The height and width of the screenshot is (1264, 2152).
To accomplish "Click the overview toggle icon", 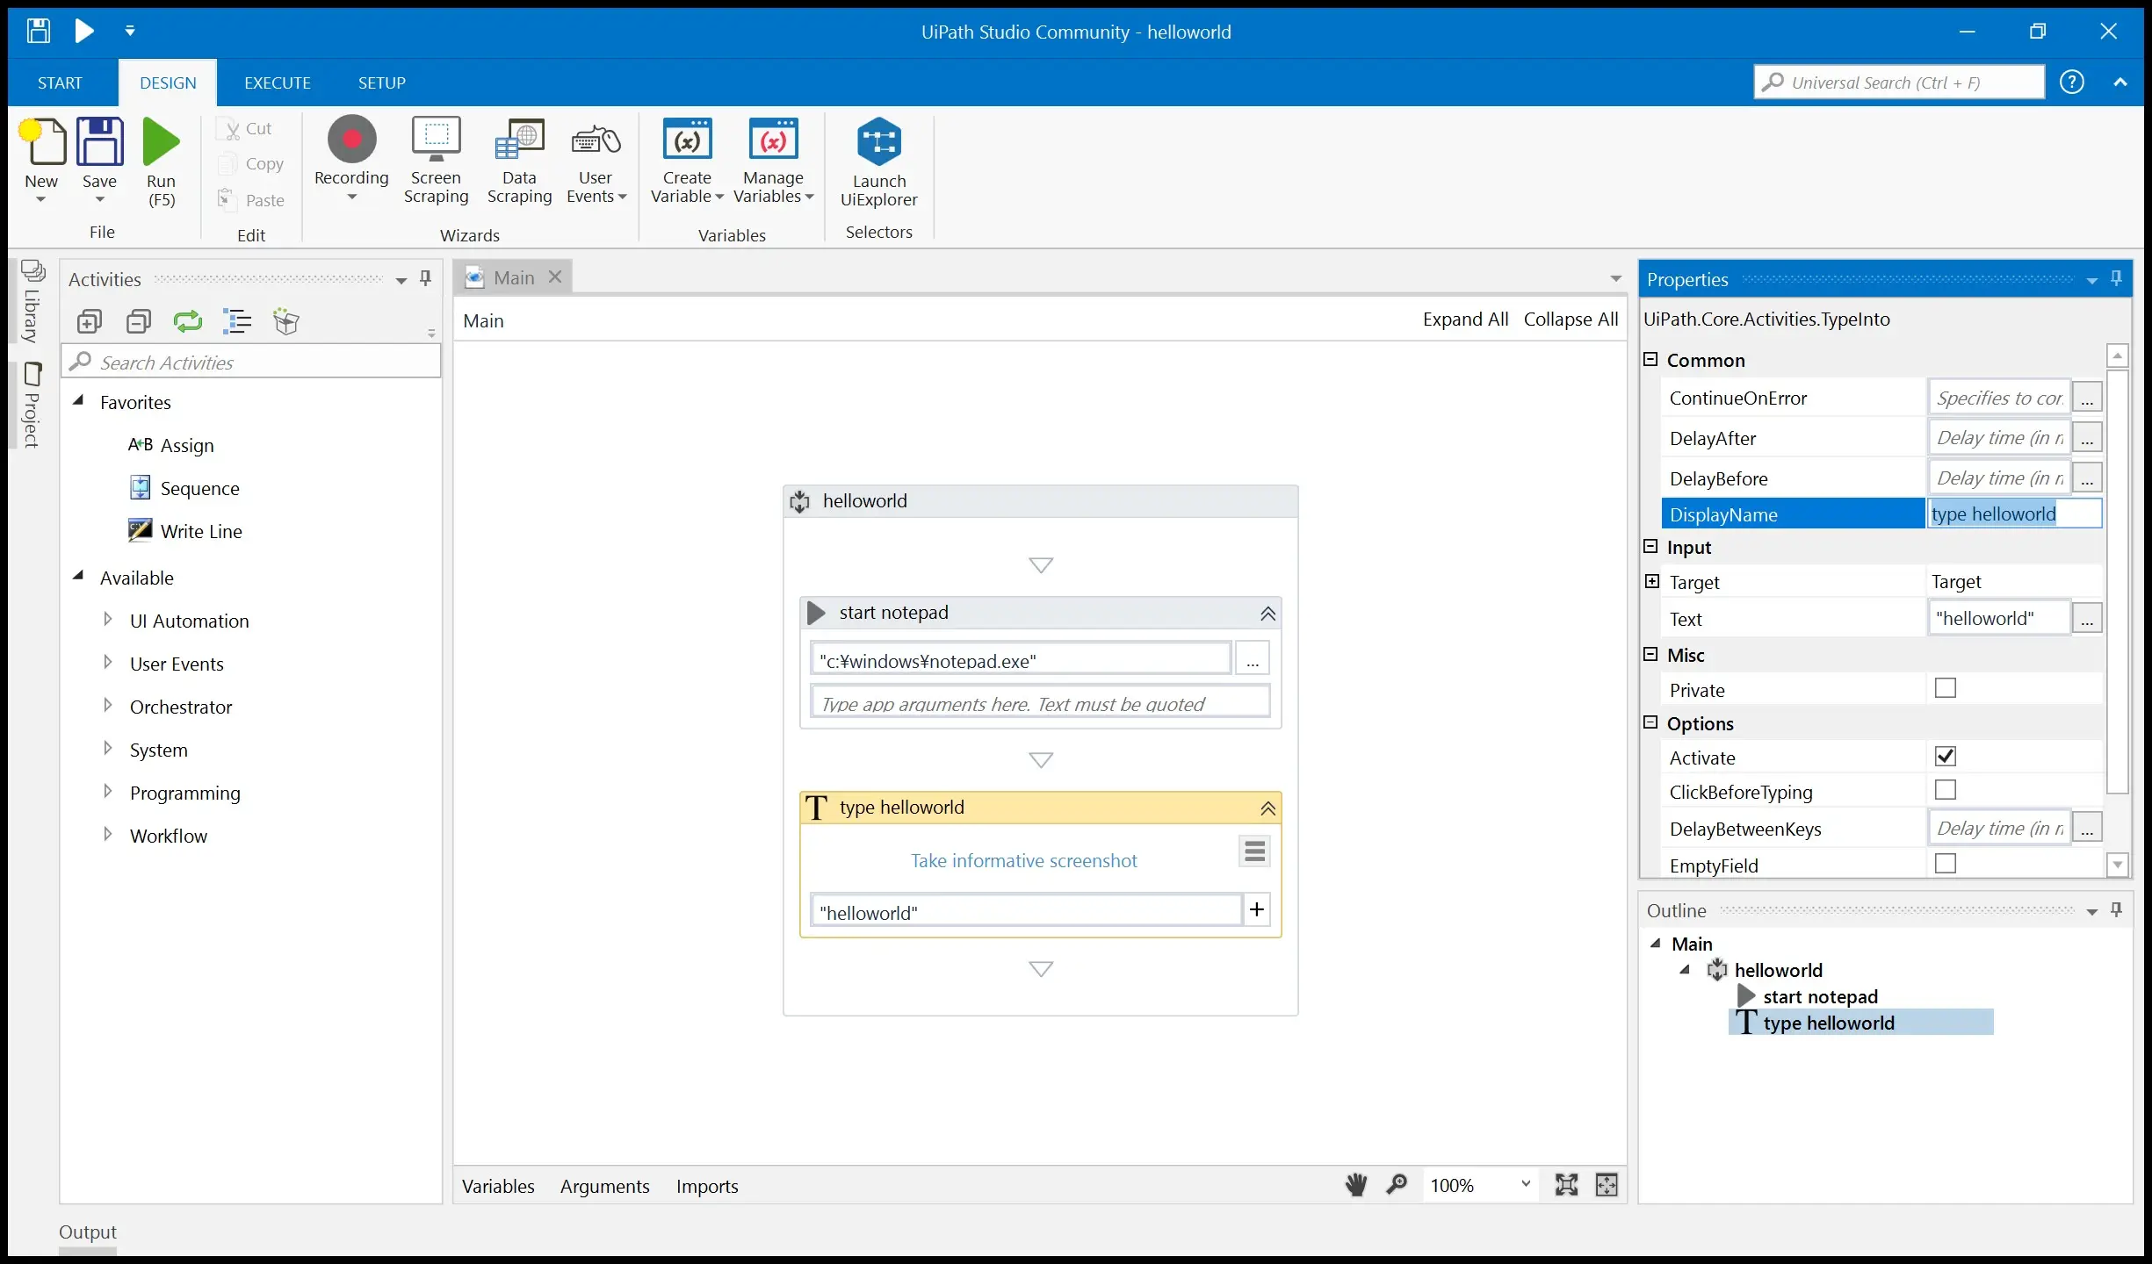I will click(1607, 1185).
